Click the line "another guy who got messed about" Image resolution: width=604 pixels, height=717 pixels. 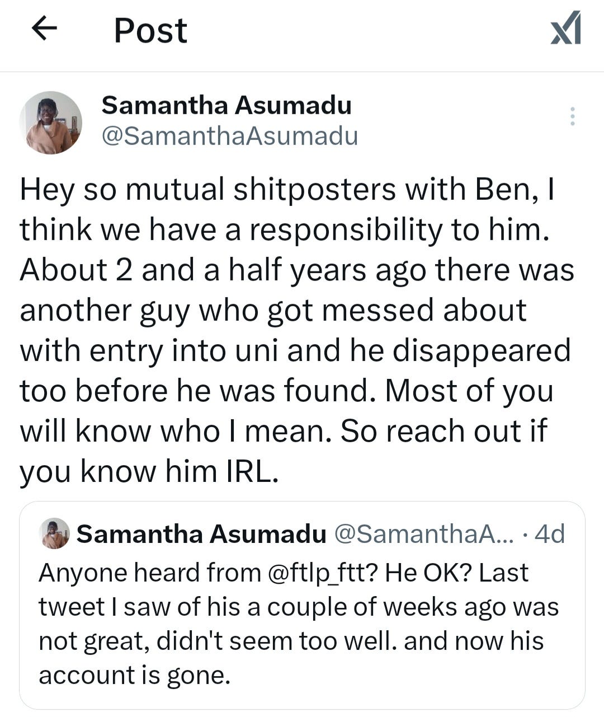click(x=273, y=310)
